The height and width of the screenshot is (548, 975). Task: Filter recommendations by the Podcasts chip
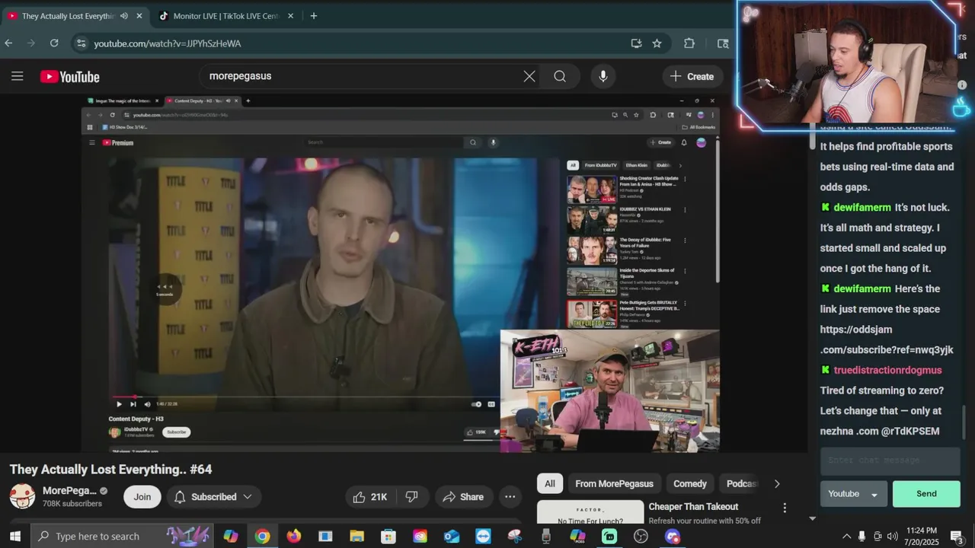coord(740,484)
